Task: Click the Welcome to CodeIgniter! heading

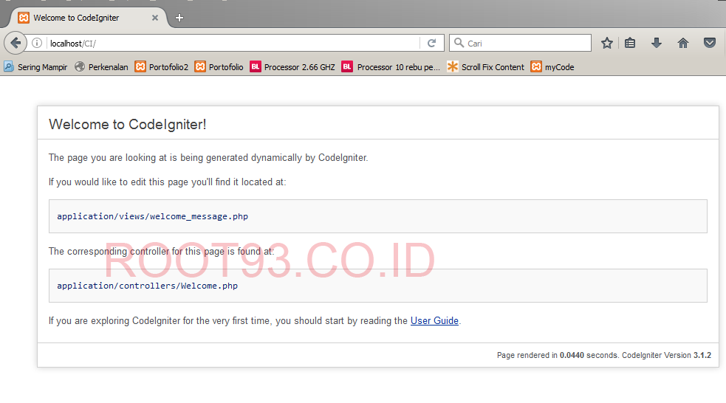Action: (x=127, y=124)
